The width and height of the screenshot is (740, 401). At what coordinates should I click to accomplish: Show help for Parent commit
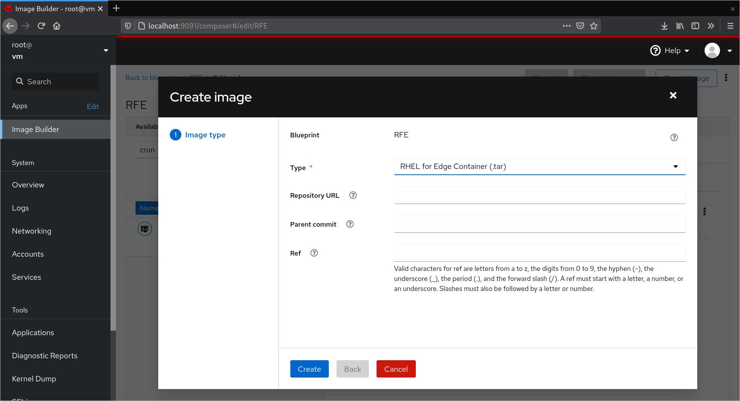tap(350, 224)
